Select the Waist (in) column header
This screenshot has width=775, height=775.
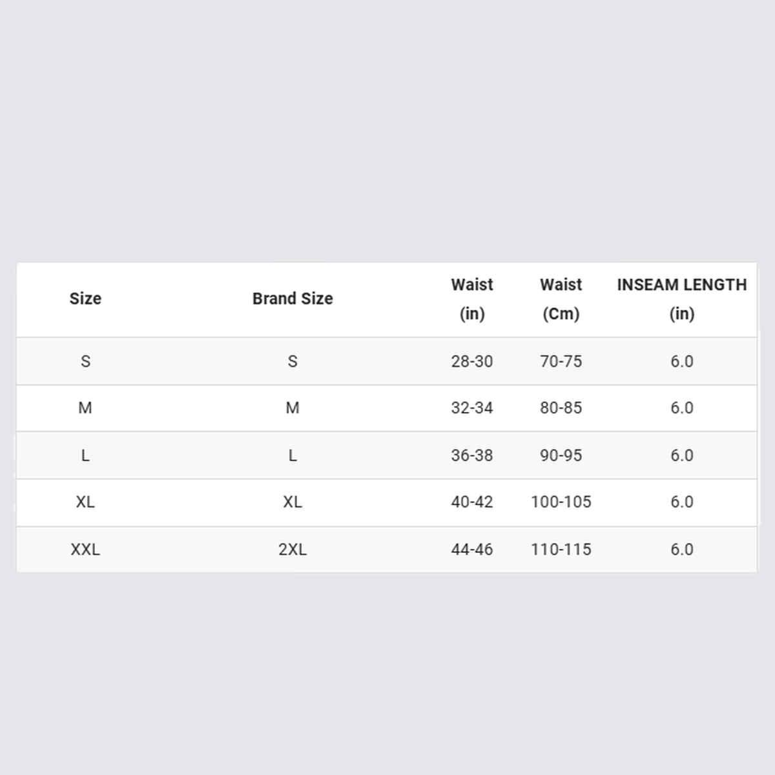pyautogui.click(x=472, y=299)
